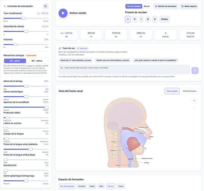Show Niño formant reference
204x191 pixels.
(x=102, y=186)
